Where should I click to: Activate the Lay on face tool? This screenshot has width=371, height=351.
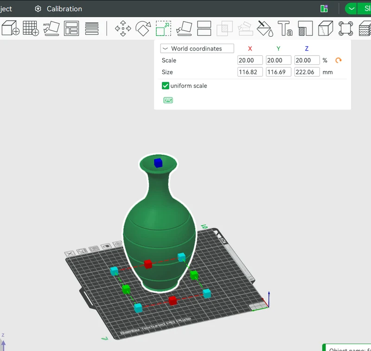pyautogui.click(x=184, y=28)
